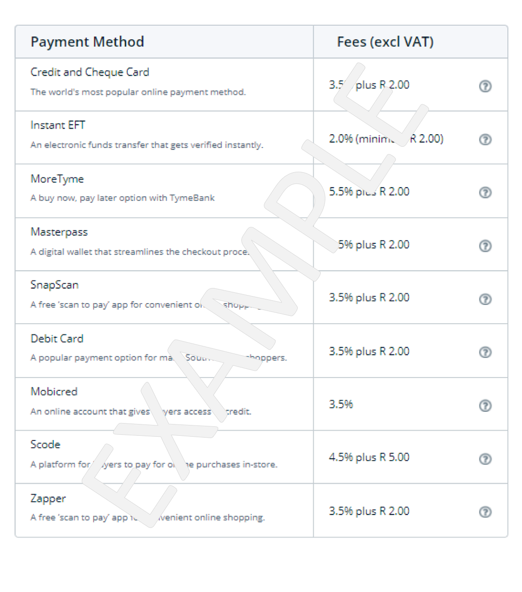Click the Zapper row help icon
Viewport: 522px width, 592px height.
pyautogui.click(x=485, y=512)
